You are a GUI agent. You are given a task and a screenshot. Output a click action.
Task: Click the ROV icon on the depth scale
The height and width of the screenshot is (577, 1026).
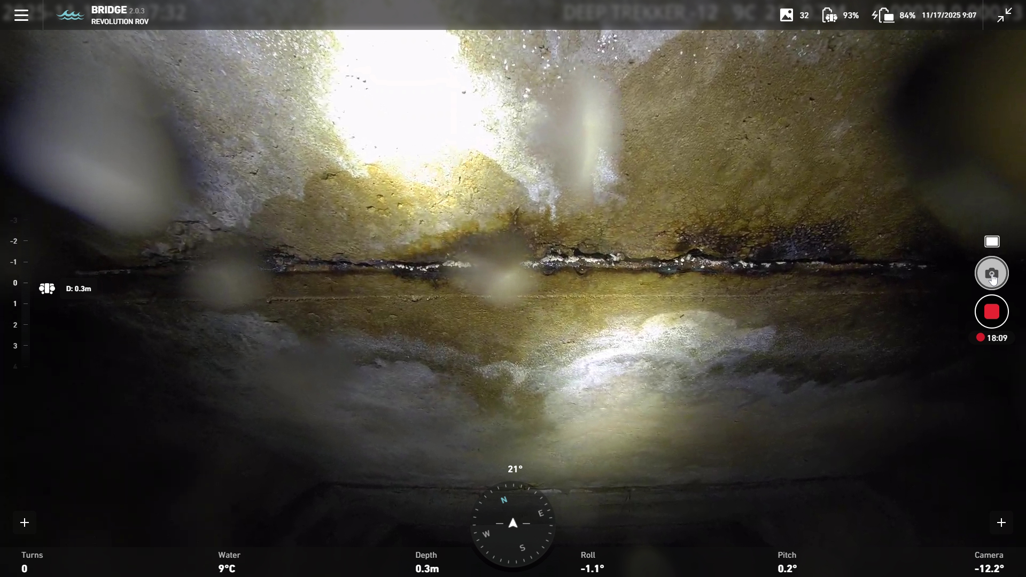coord(47,288)
